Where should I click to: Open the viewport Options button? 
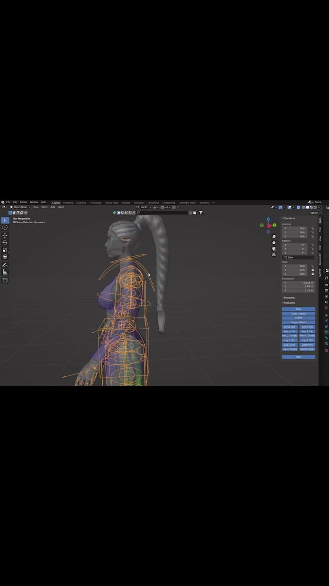[x=314, y=213]
